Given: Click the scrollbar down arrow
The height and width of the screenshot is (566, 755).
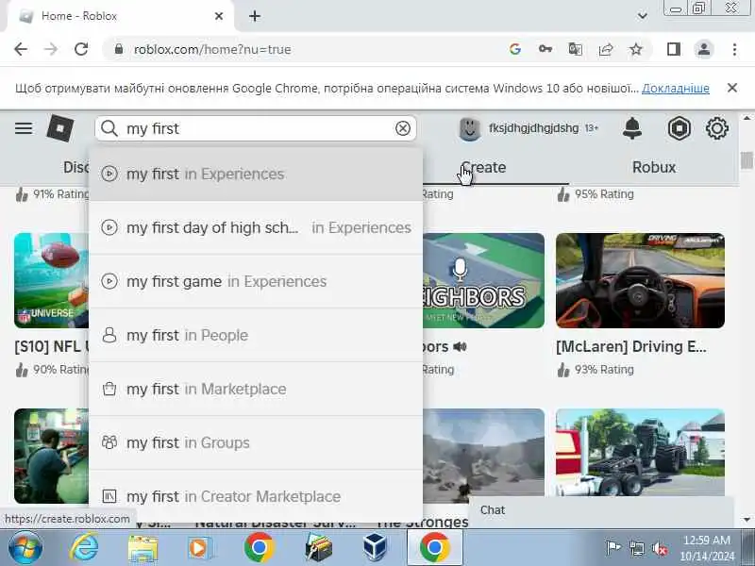Looking at the screenshot, I should tap(747, 520).
